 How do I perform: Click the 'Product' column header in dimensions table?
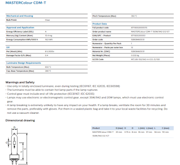[96, 128]
